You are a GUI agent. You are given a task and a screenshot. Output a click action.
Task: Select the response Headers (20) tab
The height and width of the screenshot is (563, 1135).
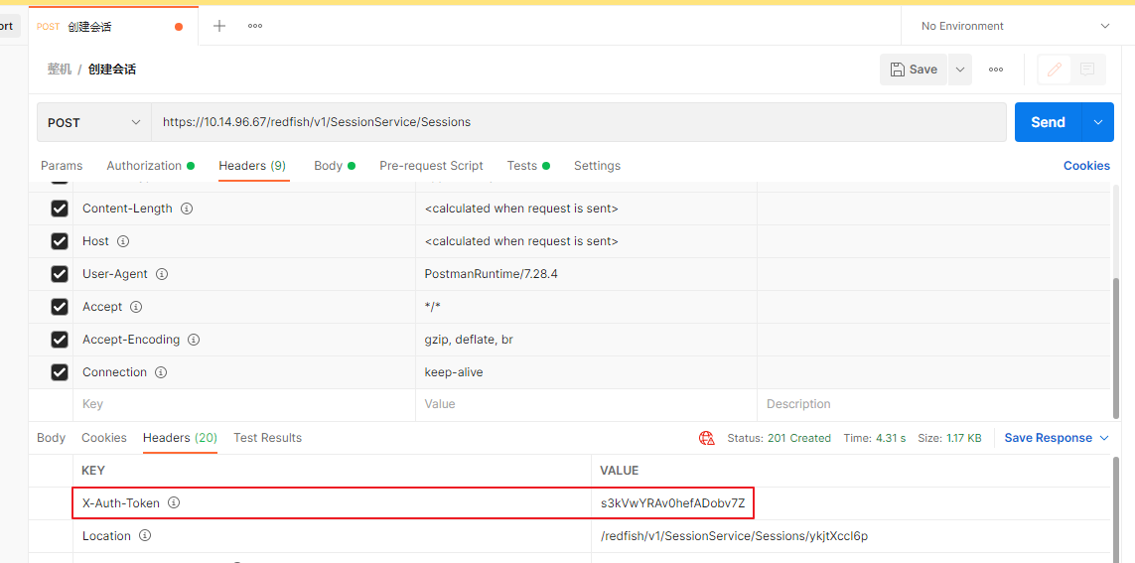tap(181, 438)
